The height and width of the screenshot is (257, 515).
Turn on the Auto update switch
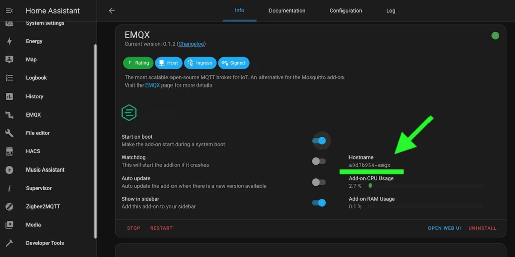[x=319, y=182]
